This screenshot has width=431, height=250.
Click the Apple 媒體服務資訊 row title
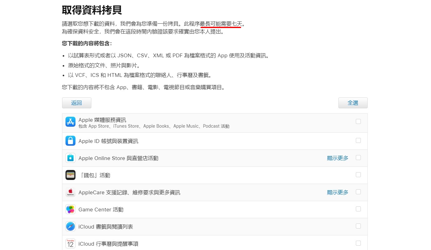point(102,120)
